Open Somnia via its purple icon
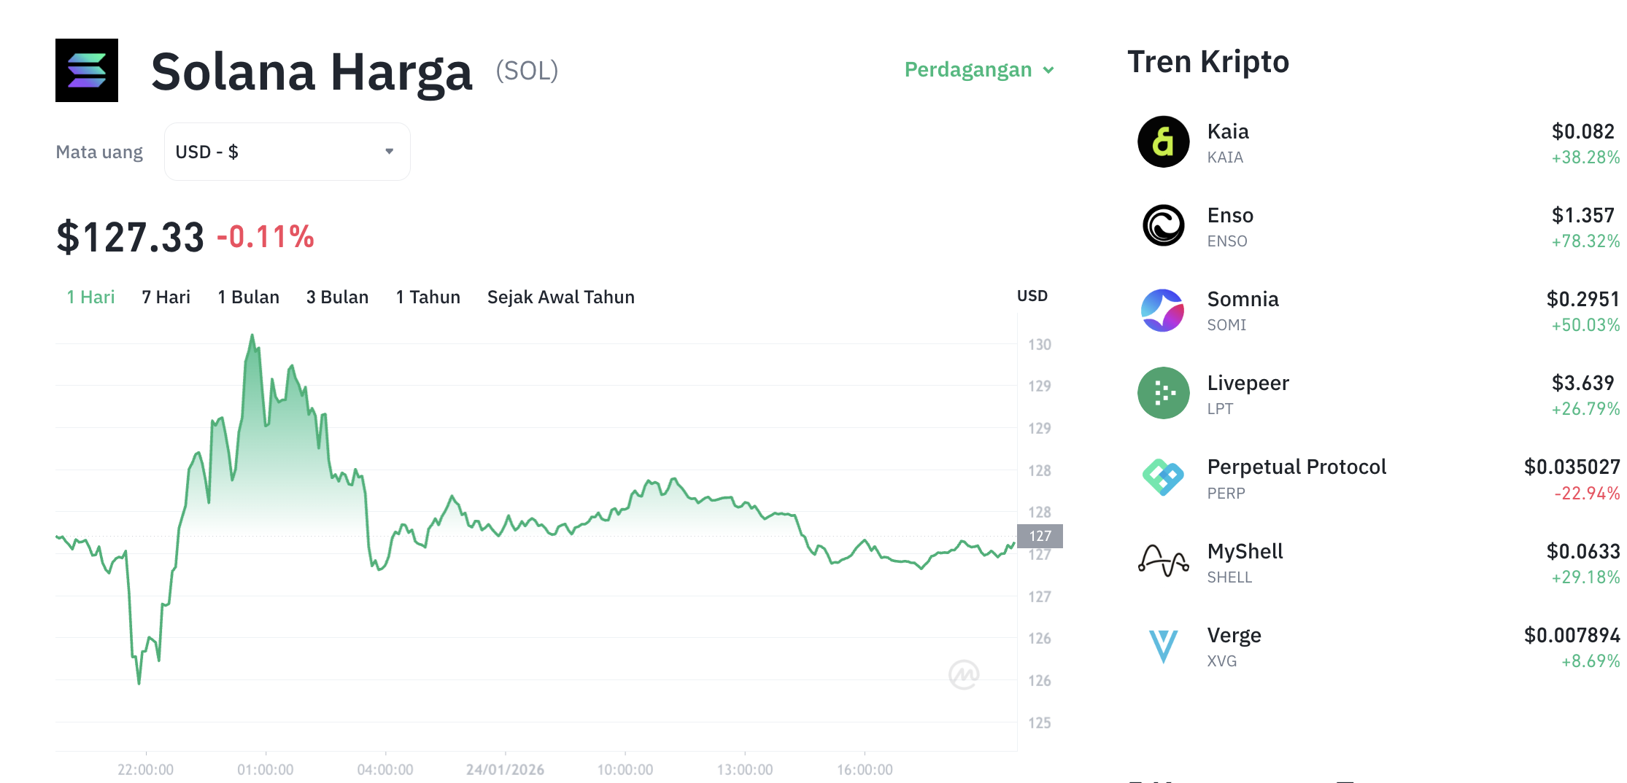The image size is (1627, 783). pos(1162,309)
